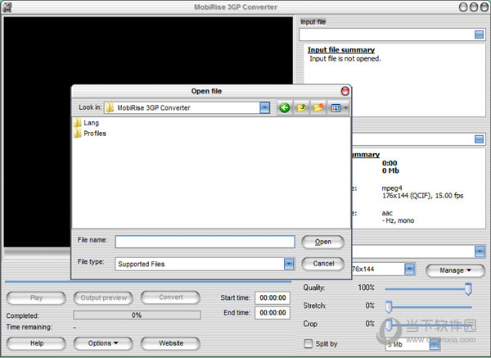491x358 pixels.
Task: Expand the profile dropdown above Manage
Action: (x=480, y=252)
